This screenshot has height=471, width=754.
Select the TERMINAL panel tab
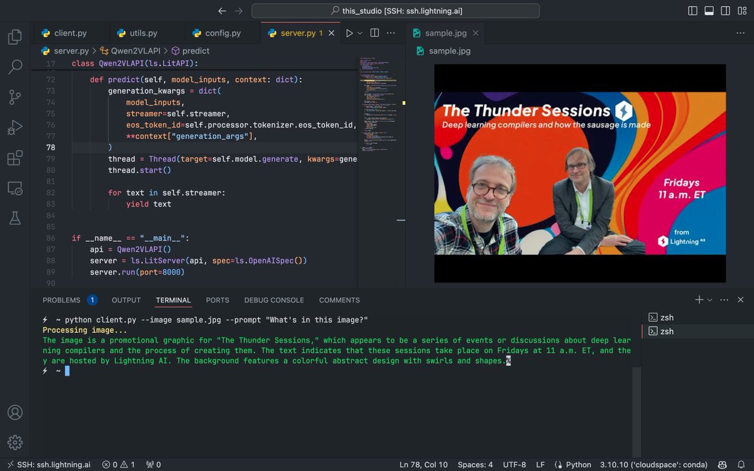point(173,300)
